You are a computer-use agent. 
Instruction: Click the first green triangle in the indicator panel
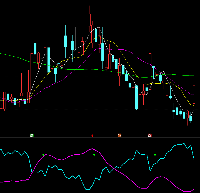pyautogui.click(x=44, y=155)
